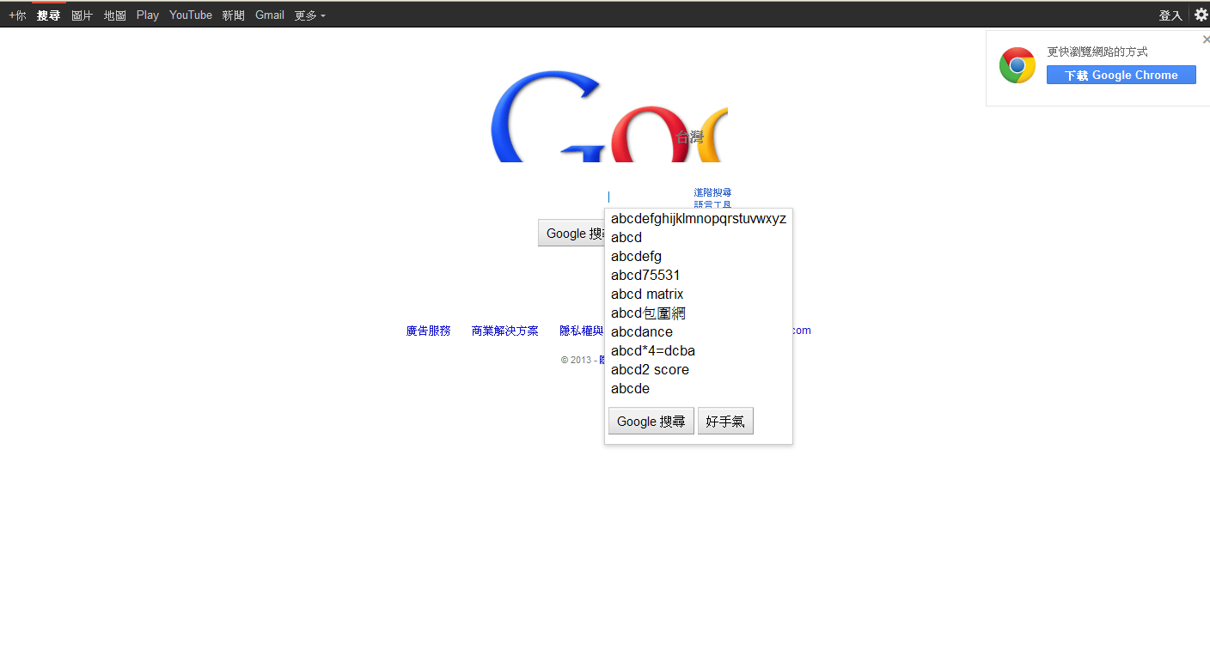Expand the 更多 dropdown menu

coord(309,15)
